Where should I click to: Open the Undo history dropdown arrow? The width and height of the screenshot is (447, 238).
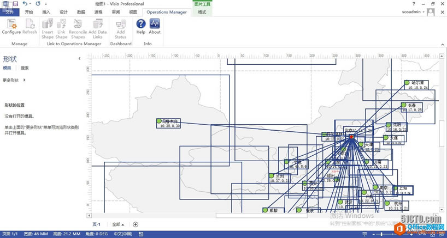[30, 4]
